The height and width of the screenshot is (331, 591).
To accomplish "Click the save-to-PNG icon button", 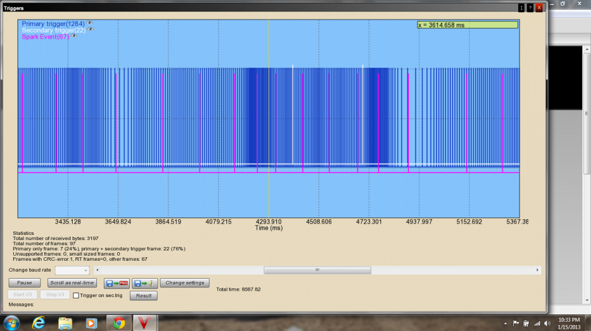I will click(x=116, y=283).
